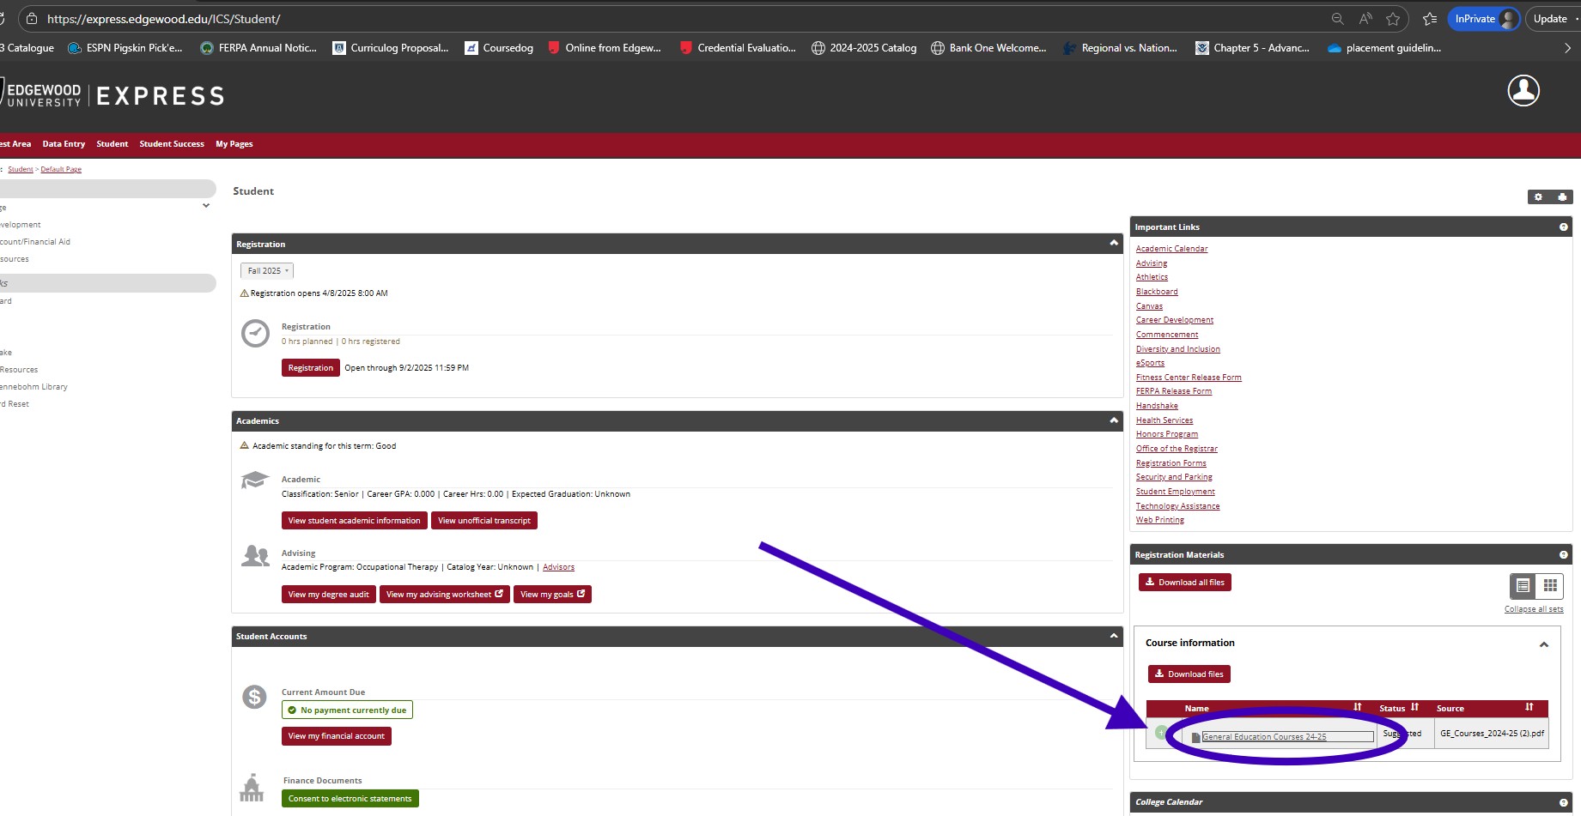
Task: Click the Read Aloud icon in address bar
Action: (1365, 19)
